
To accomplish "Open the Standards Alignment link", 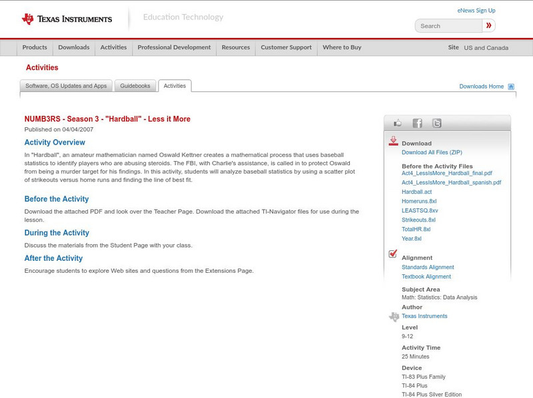I will 428,268.
